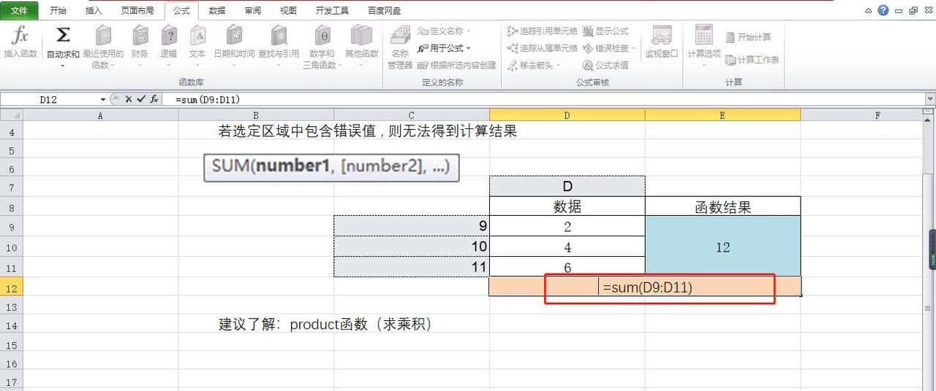Click the 插入函数 fx icon in ribbon
This screenshot has width=936, height=391.
pos(20,35)
